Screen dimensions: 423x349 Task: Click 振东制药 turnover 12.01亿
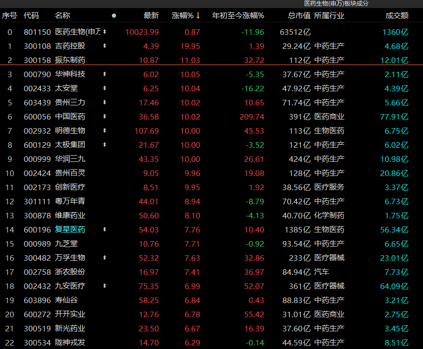[x=394, y=60]
